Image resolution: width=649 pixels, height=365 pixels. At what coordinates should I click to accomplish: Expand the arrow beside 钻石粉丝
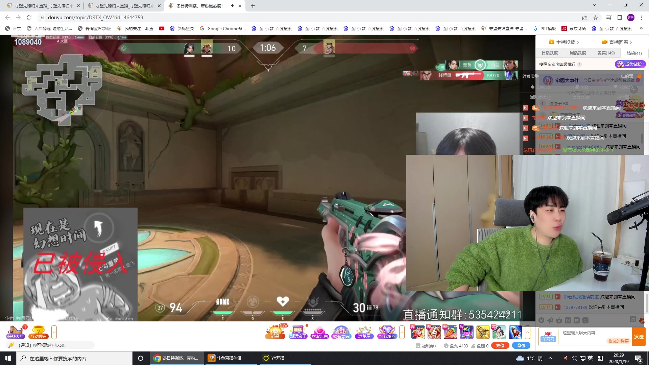point(402,332)
